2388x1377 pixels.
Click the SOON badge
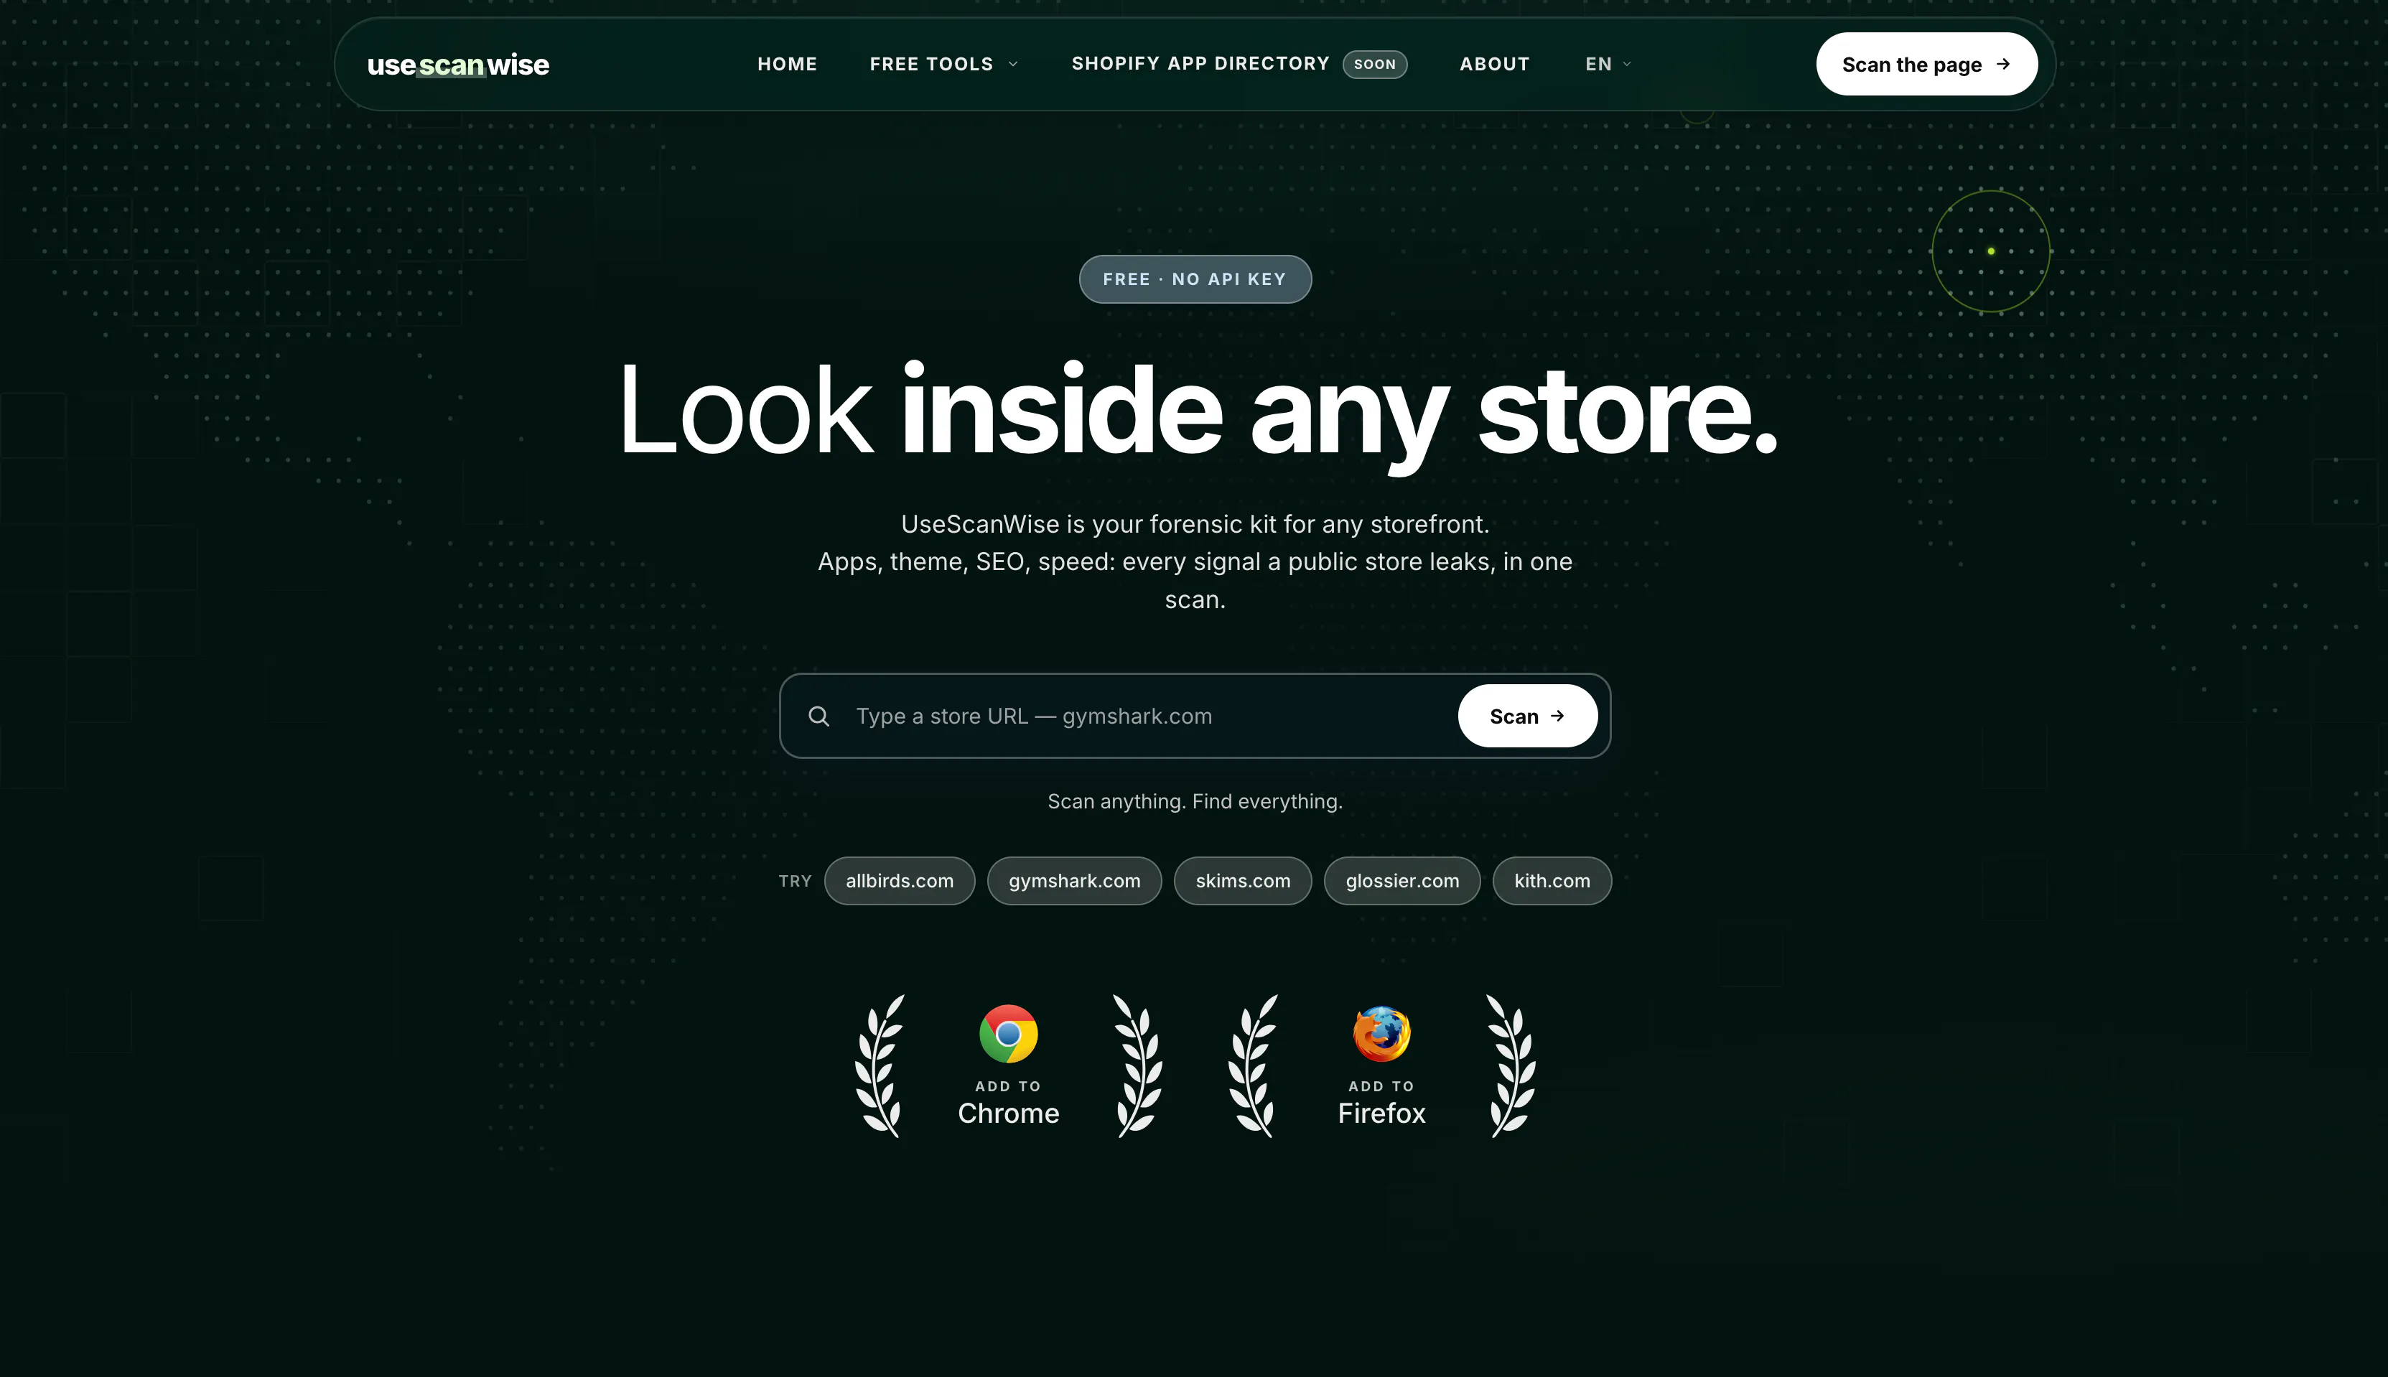click(x=1374, y=65)
